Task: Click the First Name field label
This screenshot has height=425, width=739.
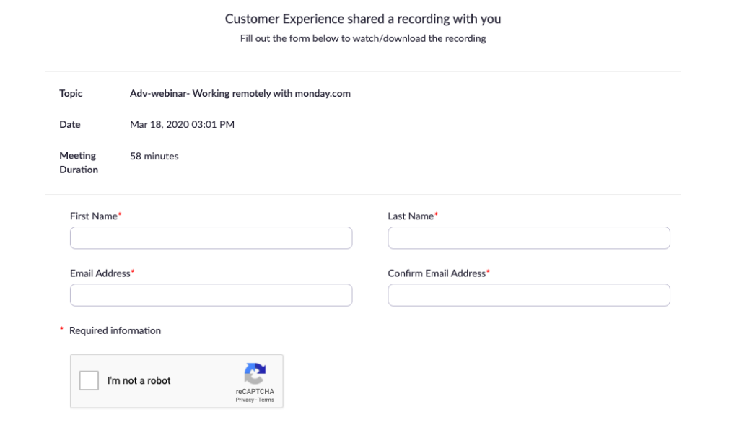Action: pos(94,216)
